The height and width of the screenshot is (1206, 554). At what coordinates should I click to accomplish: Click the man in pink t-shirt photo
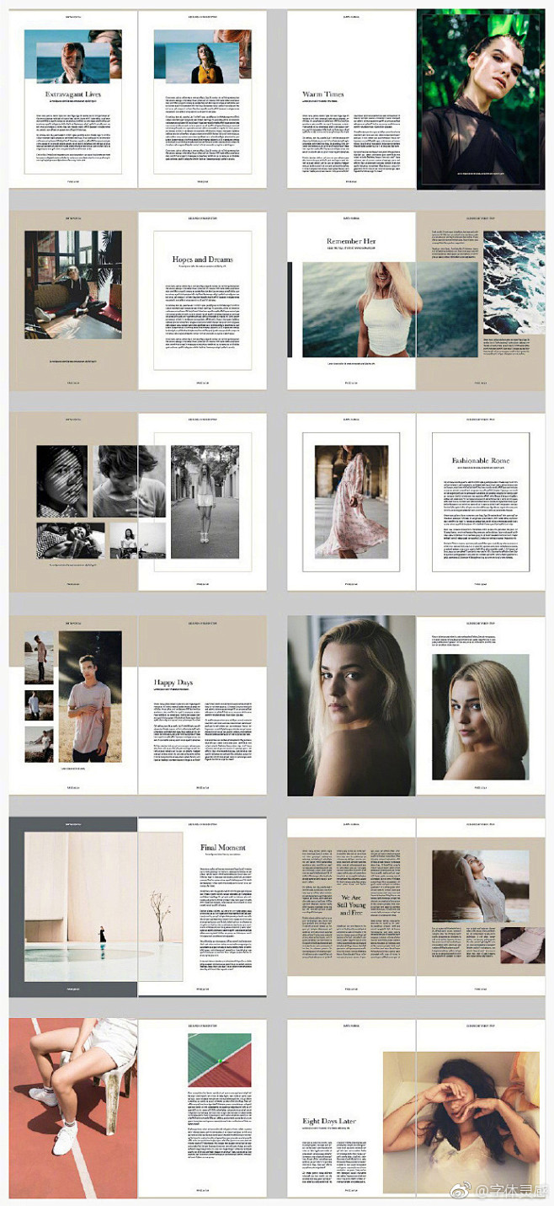tap(89, 696)
